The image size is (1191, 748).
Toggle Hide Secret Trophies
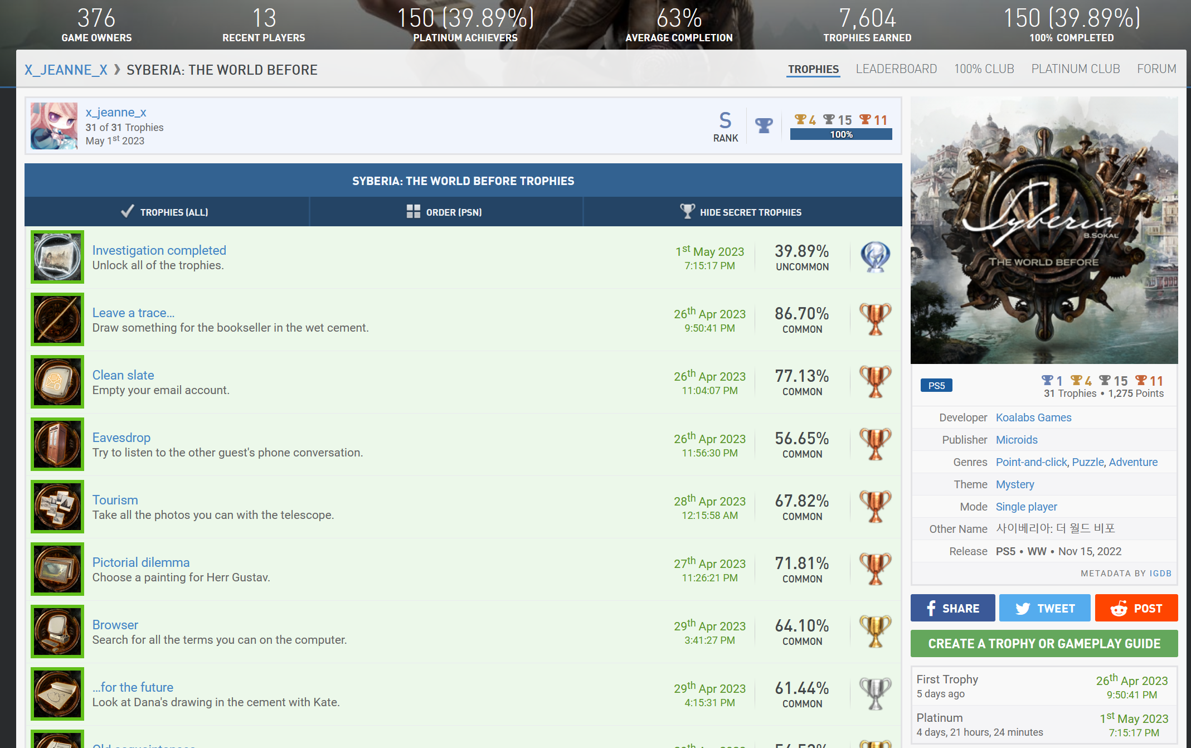[x=742, y=212]
